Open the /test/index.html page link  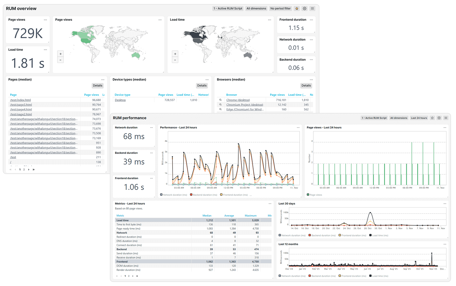click(21, 100)
